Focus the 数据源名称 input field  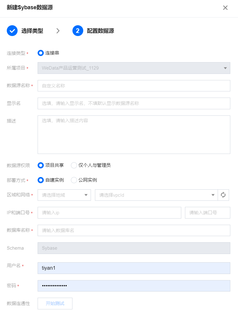click(134, 86)
